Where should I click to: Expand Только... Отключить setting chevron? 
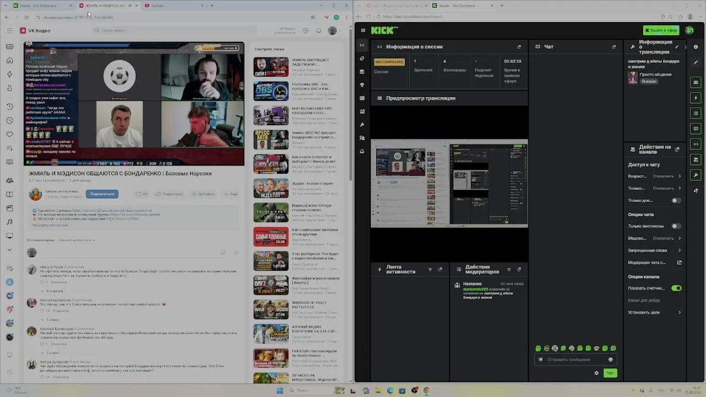(680, 189)
